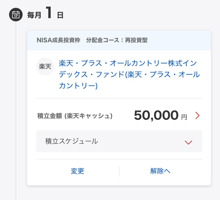The width and height of the screenshot is (220, 200).
Task: Tap the red down chevron in 積立スケジュール
Action: 188,142
